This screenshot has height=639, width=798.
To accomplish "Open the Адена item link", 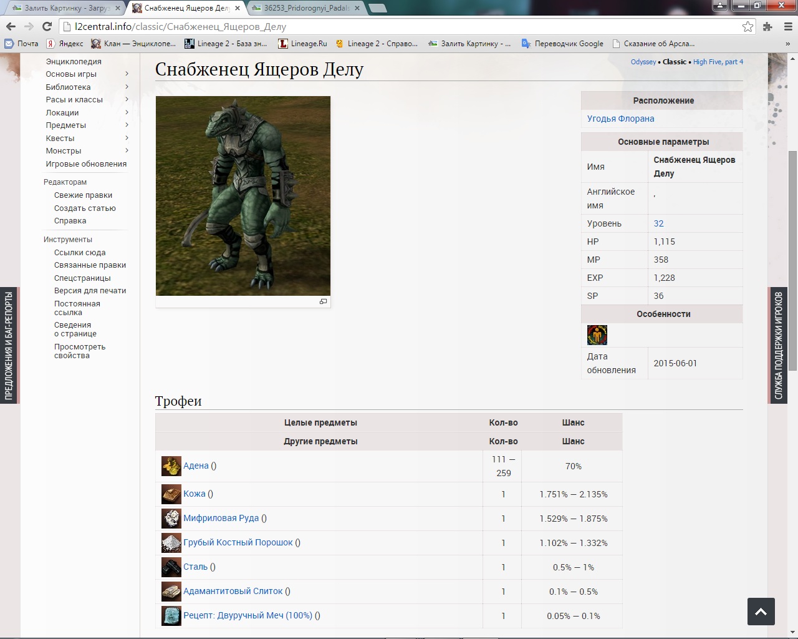I will pyautogui.click(x=196, y=466).
